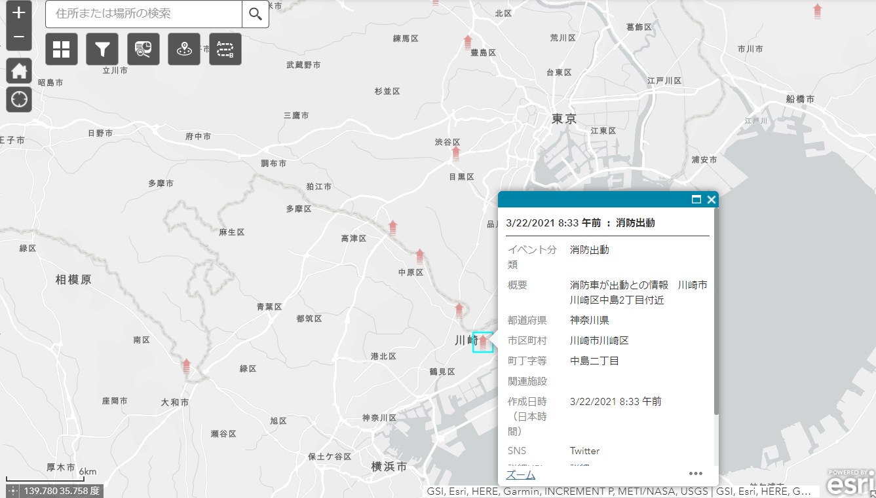The image size is (876, 498).
Task: Find my current location
Action: tap(19, 99)
